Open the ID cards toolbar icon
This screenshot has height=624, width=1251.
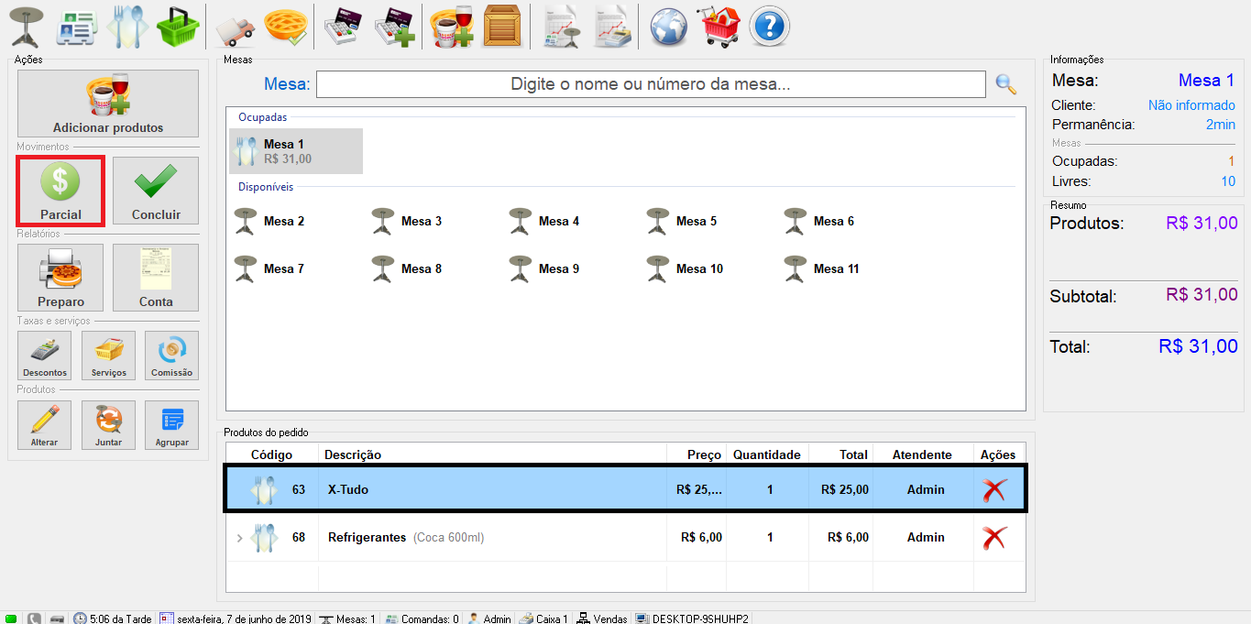point(77,26)
